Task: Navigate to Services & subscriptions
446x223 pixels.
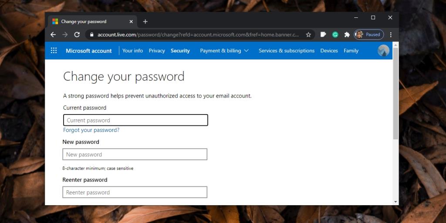Action: (x=286, y=51)
